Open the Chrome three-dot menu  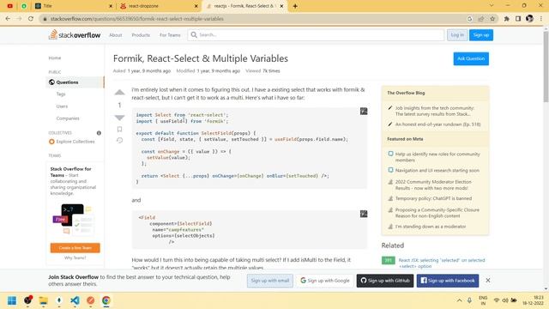(541, 19)
